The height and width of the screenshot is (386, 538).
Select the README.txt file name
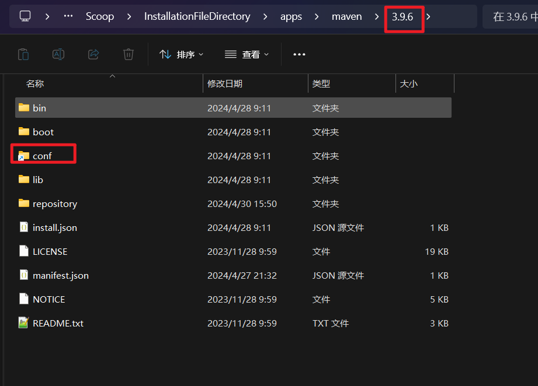(58, 324)
